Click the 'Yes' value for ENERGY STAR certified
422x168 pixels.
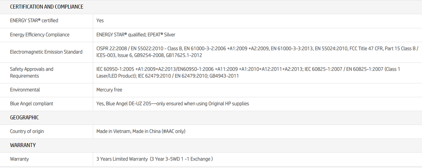(100, 21)
